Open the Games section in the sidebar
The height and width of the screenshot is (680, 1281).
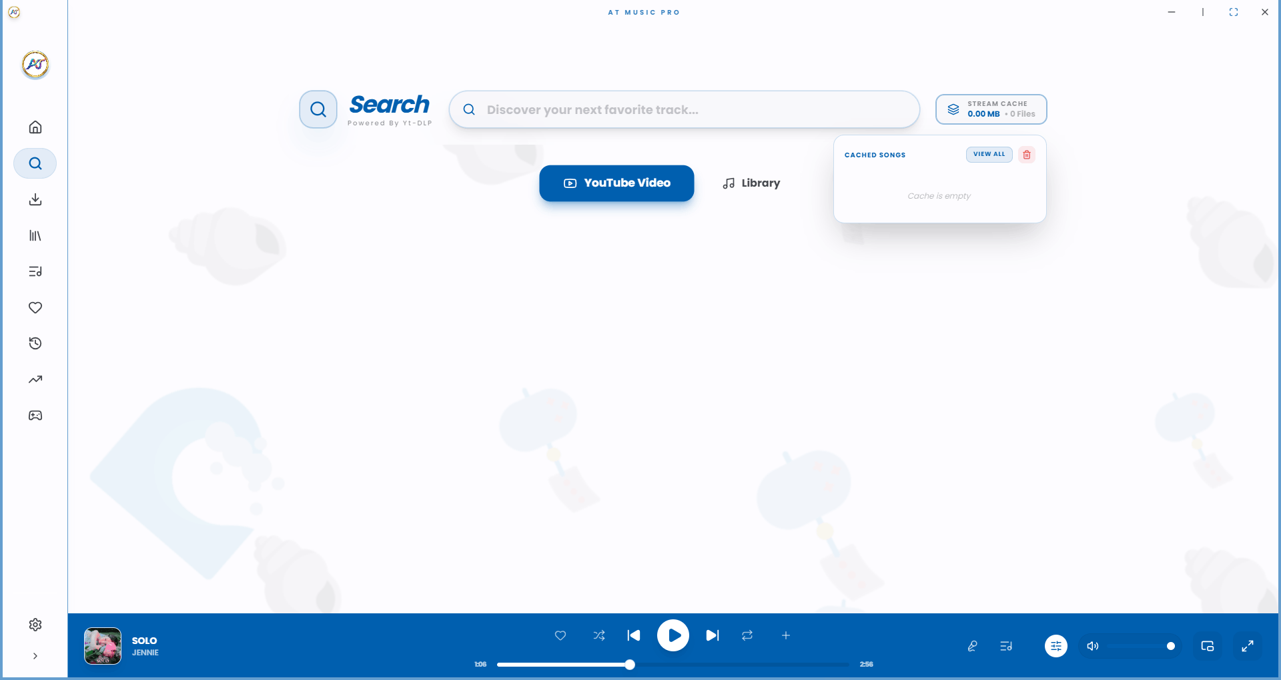[x=35, y=415]
